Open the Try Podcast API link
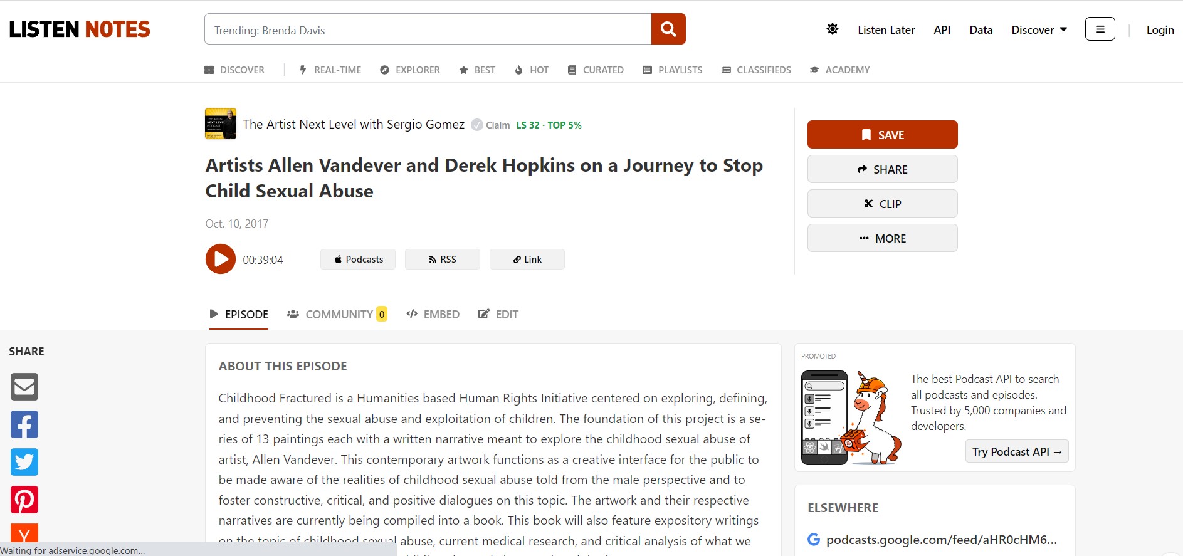Image resolution: width=1183 pixels, height=556 pixels. (x=1016, y=452)
